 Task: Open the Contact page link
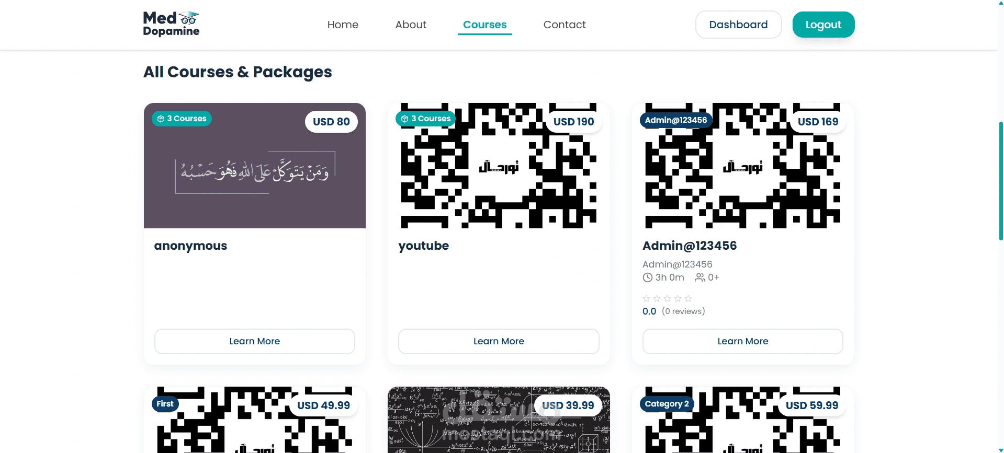(x=565, y=25)
